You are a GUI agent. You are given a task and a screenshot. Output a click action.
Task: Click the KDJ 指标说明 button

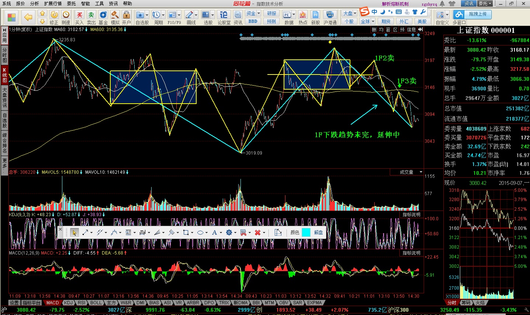[x=411, y=215]
